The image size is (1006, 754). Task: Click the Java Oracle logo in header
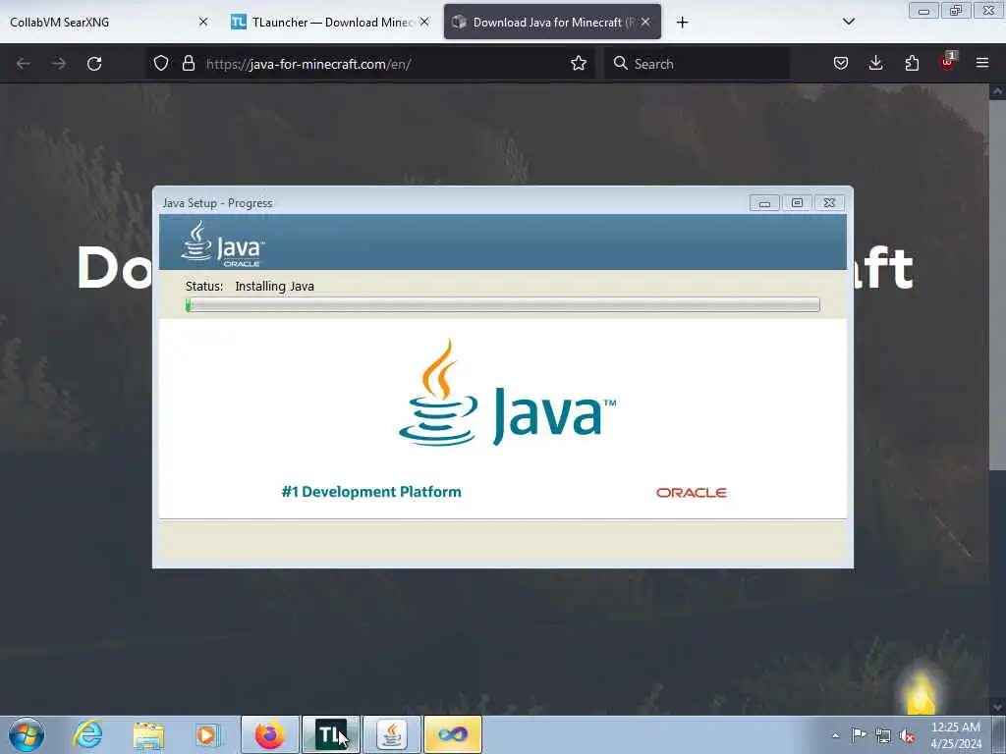tap(223, 243)
